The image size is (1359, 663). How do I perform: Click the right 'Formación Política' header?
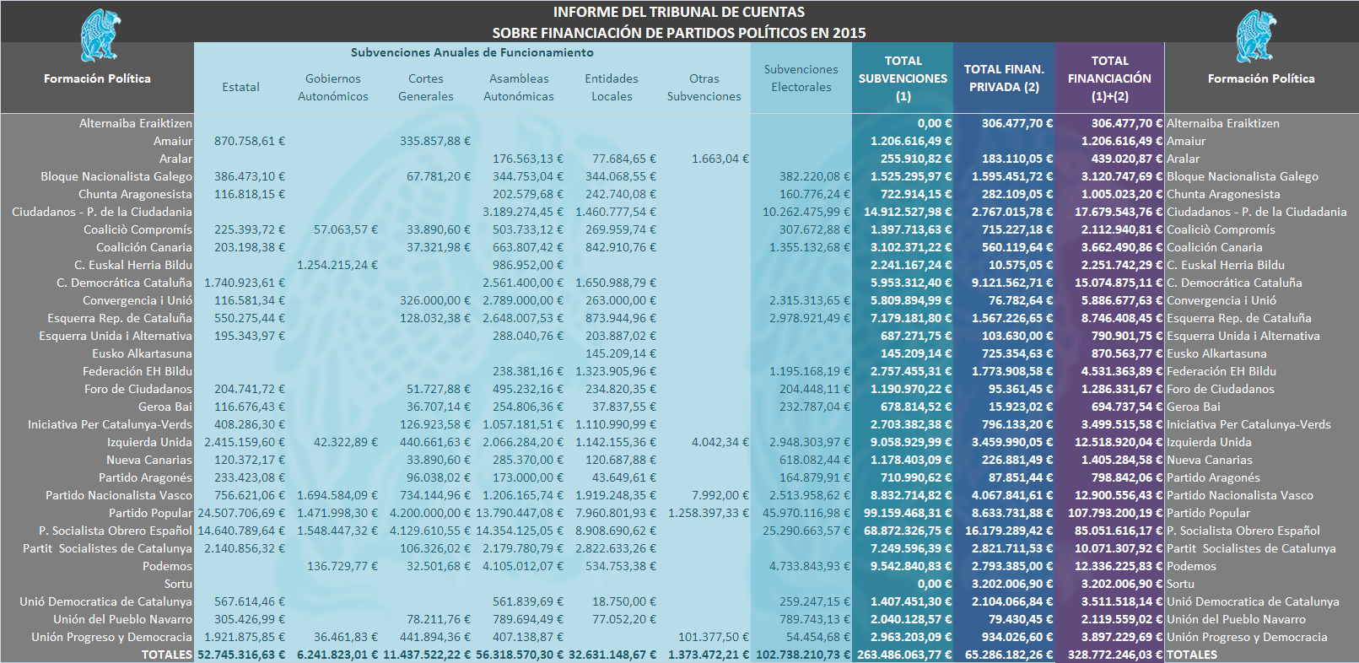coord(1261,78)
